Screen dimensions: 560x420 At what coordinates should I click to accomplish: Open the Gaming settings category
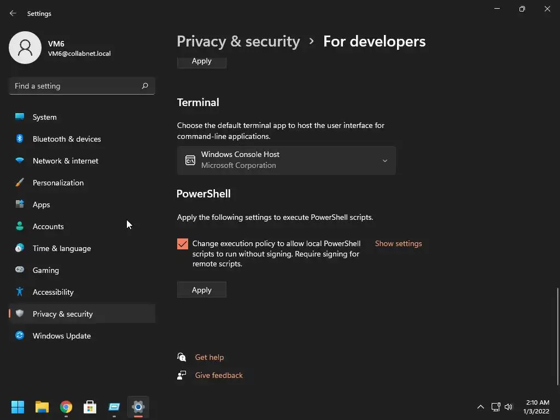click(46, 270)
